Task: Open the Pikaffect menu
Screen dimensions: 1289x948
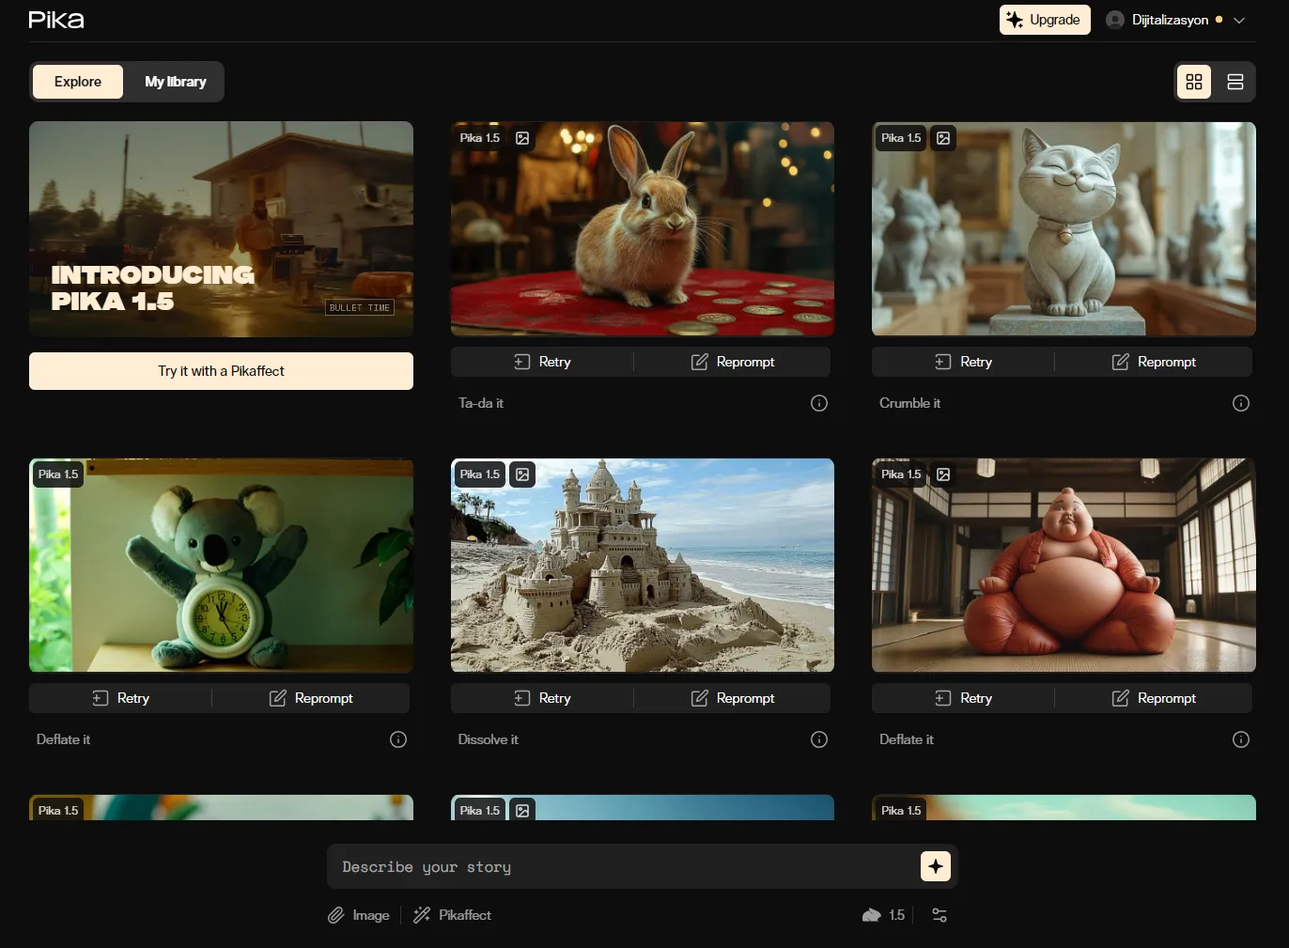Action: coord(452,915)
